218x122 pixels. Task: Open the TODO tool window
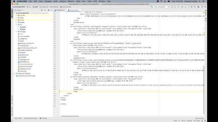point(18,118)
